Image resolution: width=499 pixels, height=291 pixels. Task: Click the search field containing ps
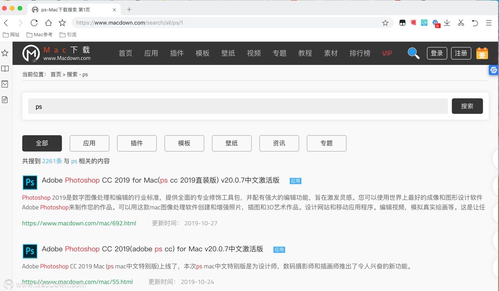(238, 106)
